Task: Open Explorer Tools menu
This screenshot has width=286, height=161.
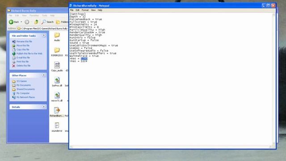Action: (45, 16)
